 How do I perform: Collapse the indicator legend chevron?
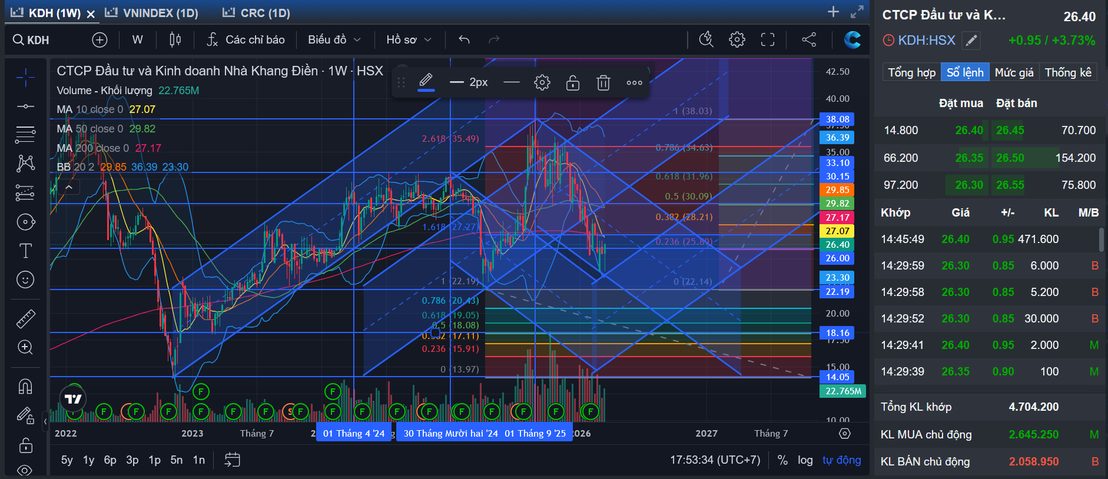pyautogui.click(x=69, y=188)
